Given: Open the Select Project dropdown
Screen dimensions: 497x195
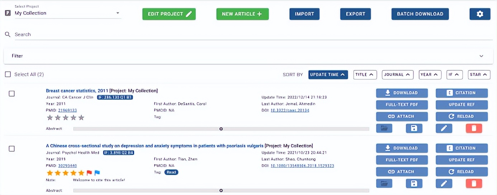Looking at the screenshot, I should tap(67, 13).
